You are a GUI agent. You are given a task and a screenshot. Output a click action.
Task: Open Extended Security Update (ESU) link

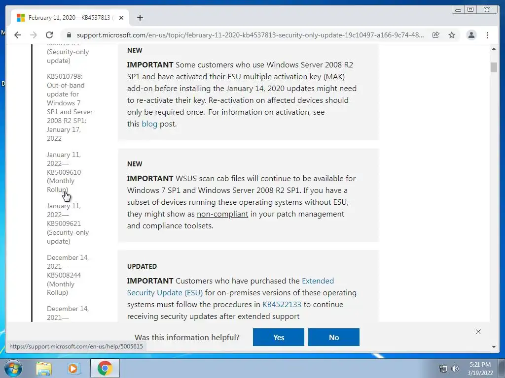point(230,287)
